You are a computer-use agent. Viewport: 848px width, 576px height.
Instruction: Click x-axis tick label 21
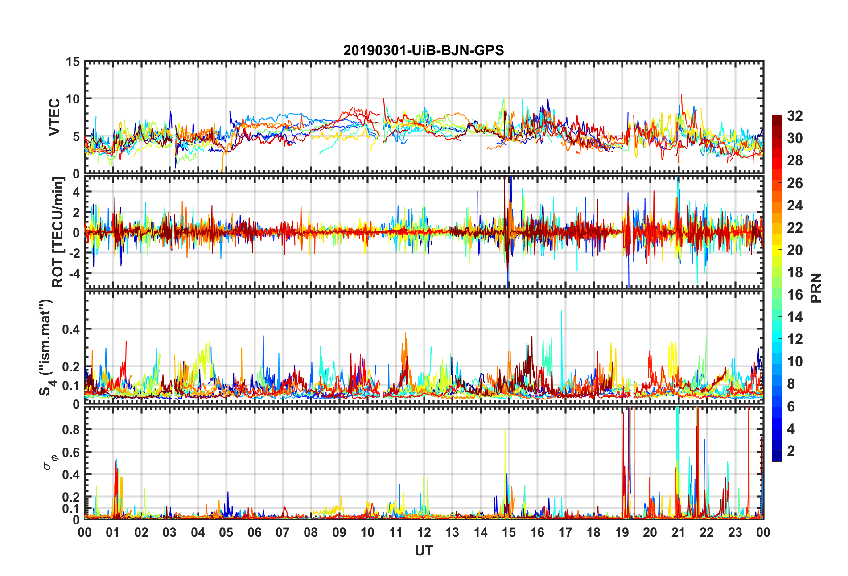[x=679, y=532]
